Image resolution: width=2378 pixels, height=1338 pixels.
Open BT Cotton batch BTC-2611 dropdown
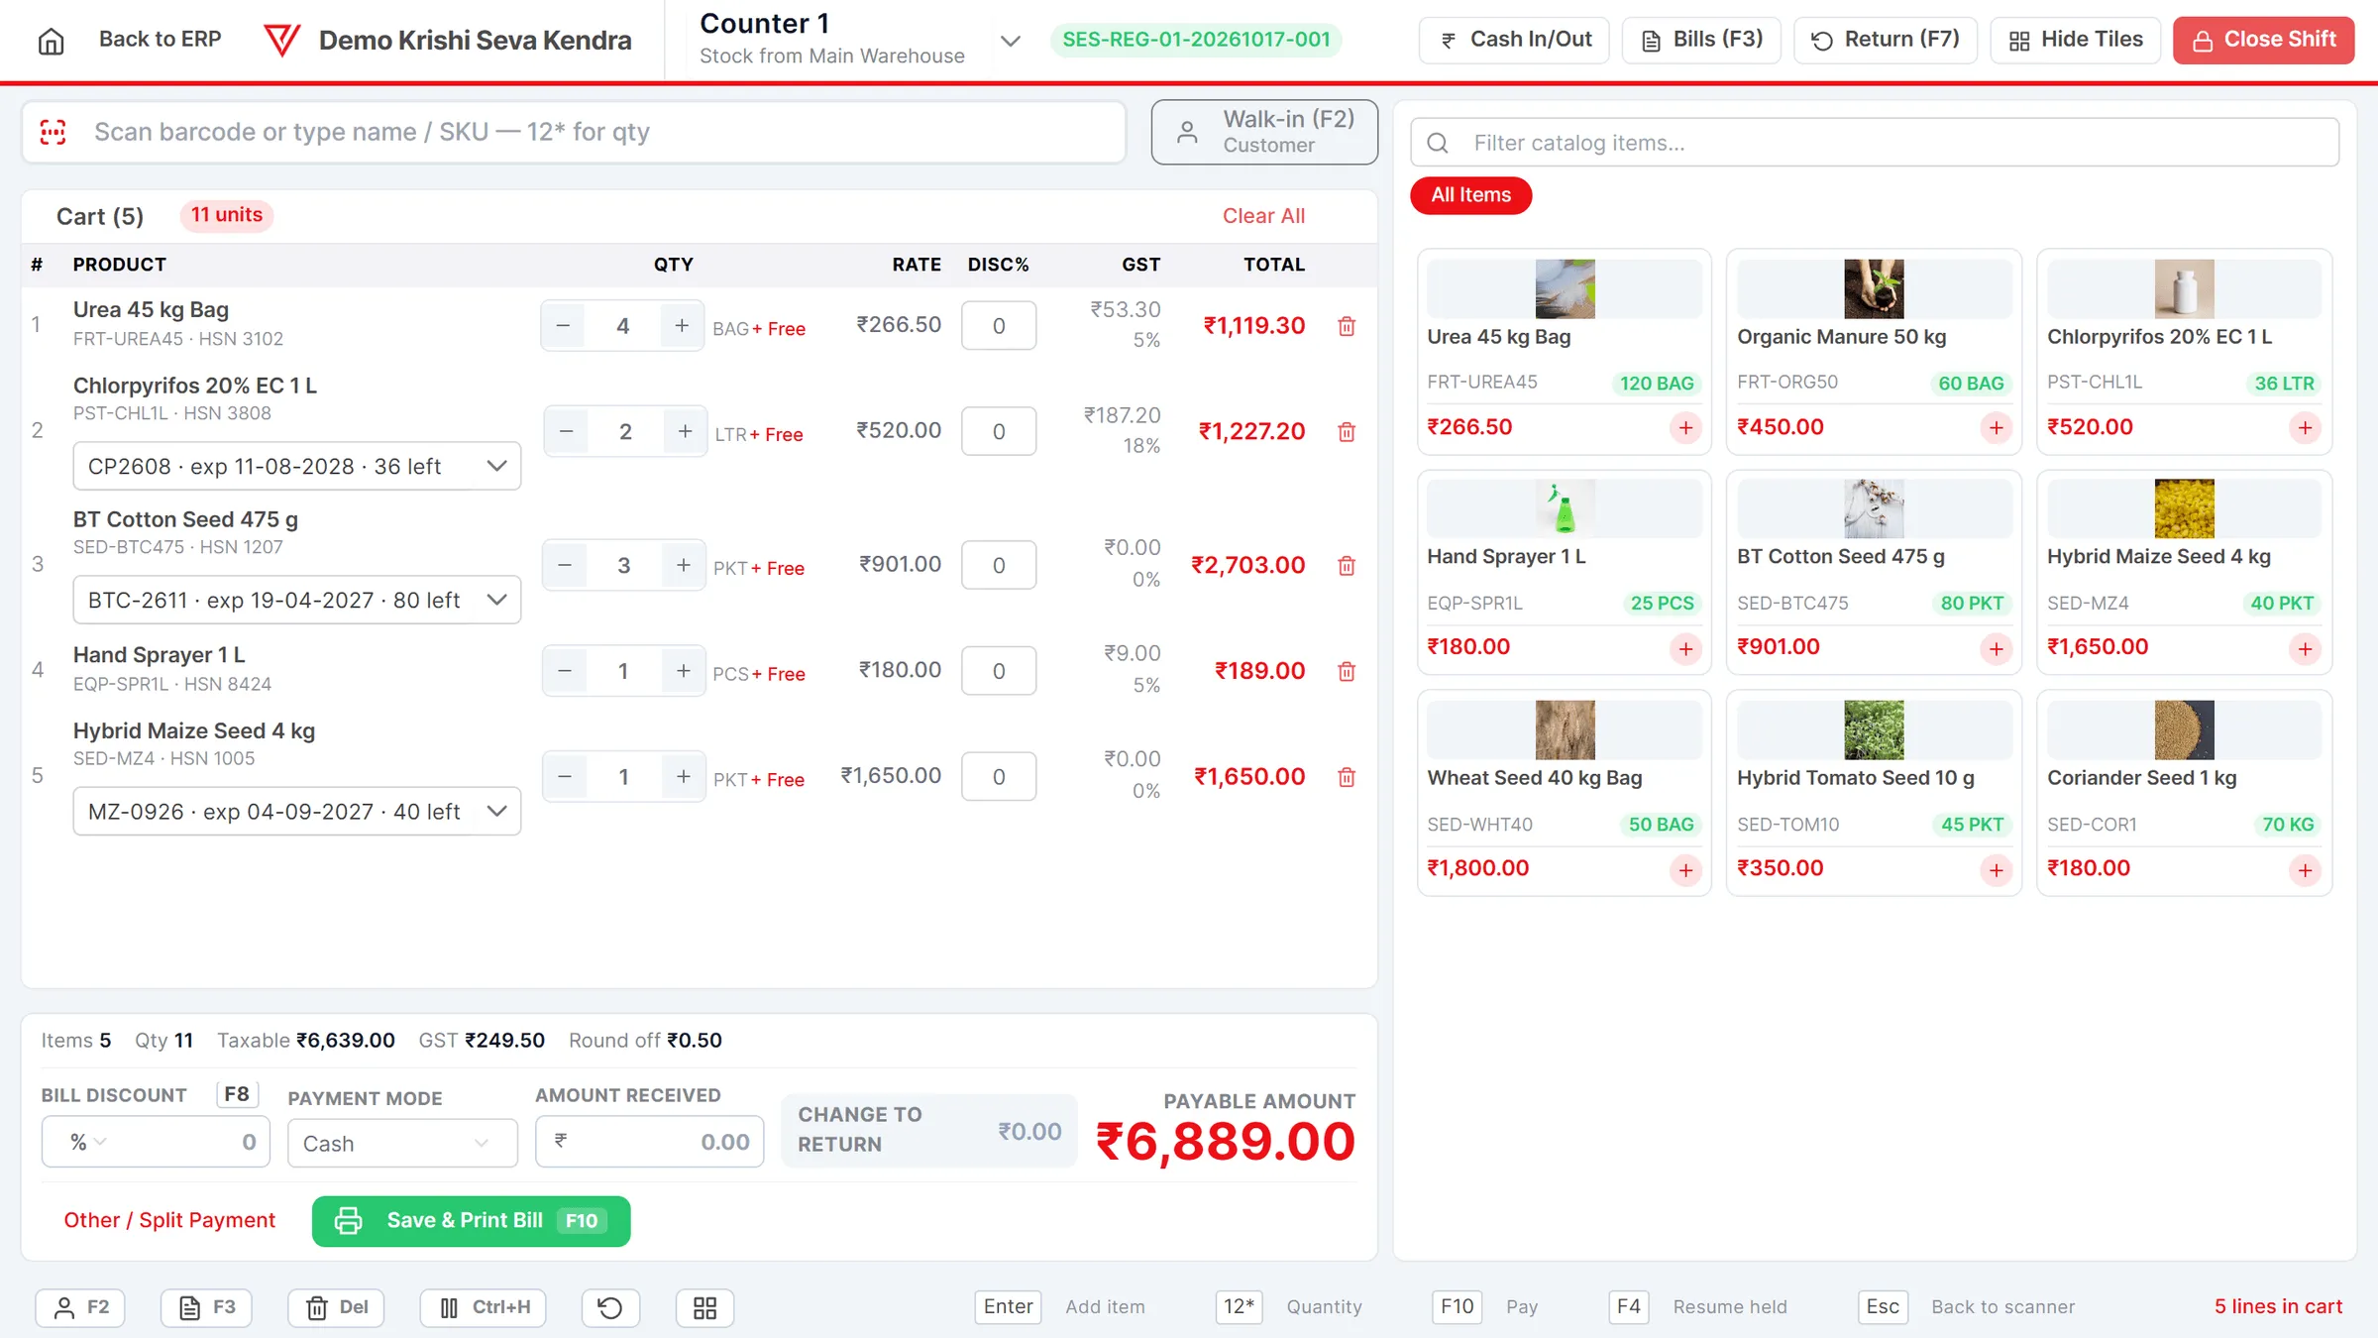pos(297,600)
